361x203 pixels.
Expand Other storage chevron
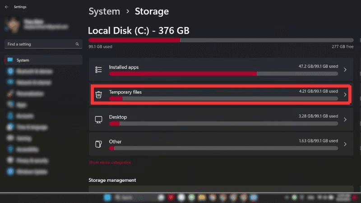point(345,144)
